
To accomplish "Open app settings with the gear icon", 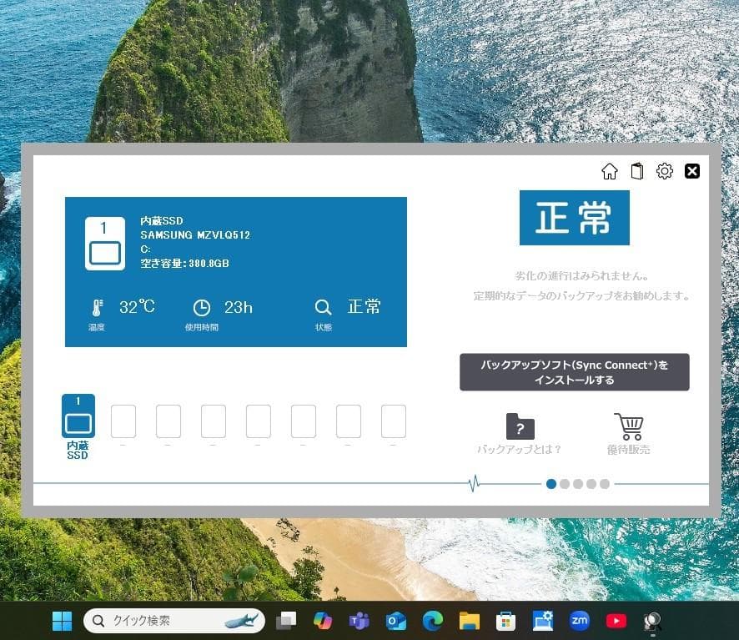I will pos(664,171).
